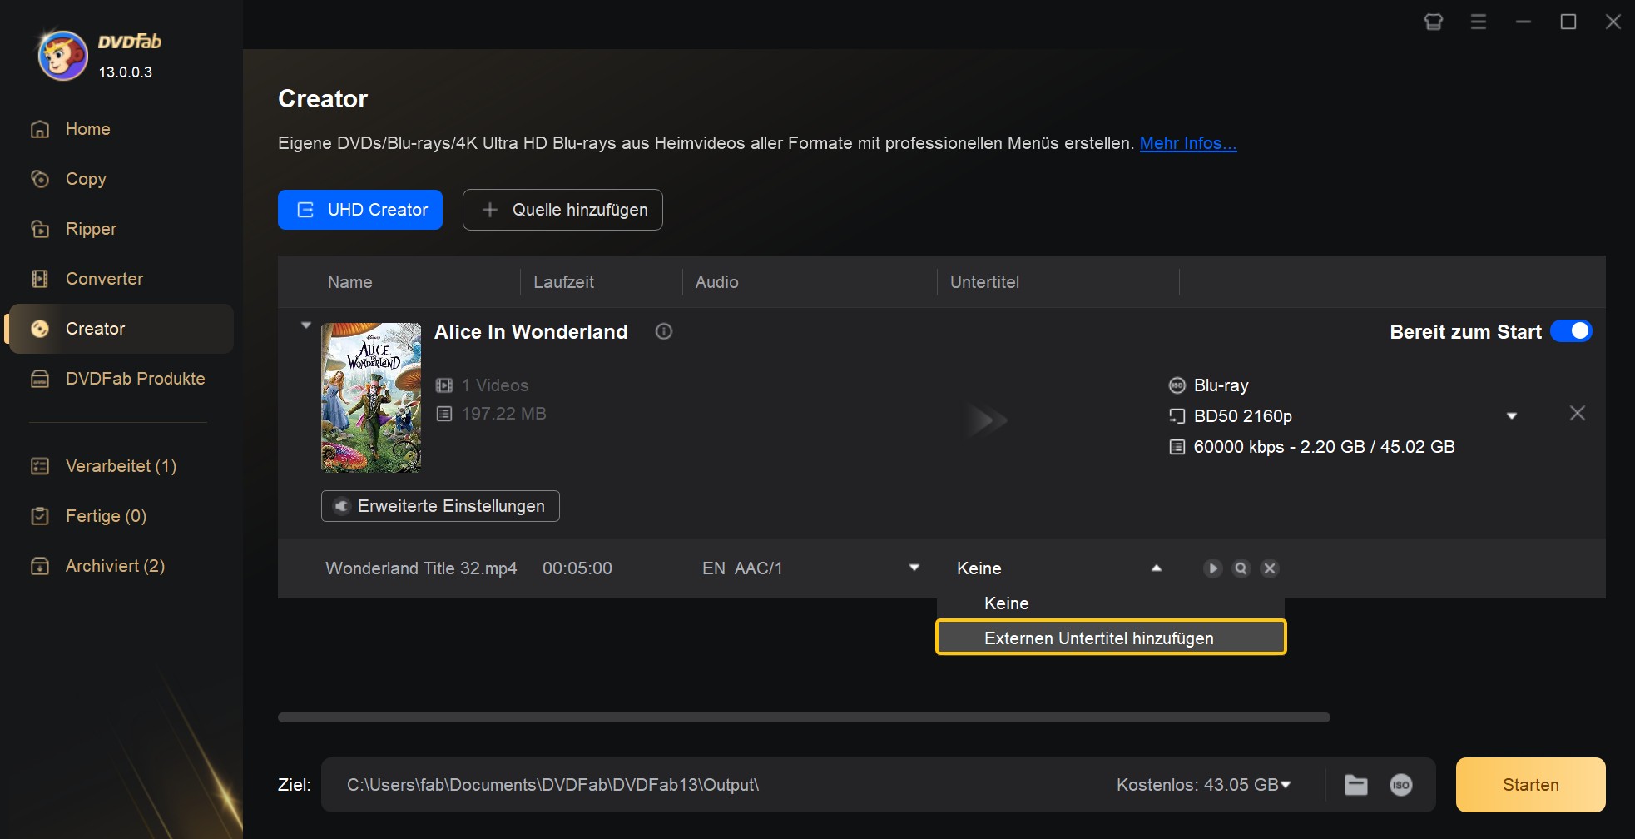Select ISO output icon

(x=1401, y=785)
